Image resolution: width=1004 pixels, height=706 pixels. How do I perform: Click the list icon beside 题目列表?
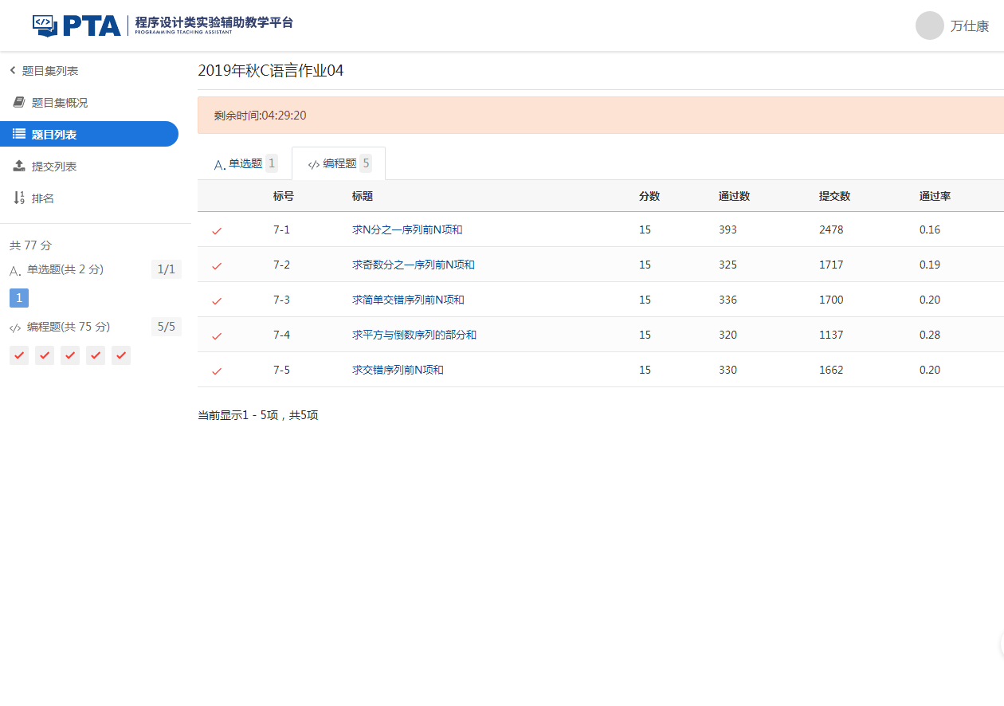[19, 134]
